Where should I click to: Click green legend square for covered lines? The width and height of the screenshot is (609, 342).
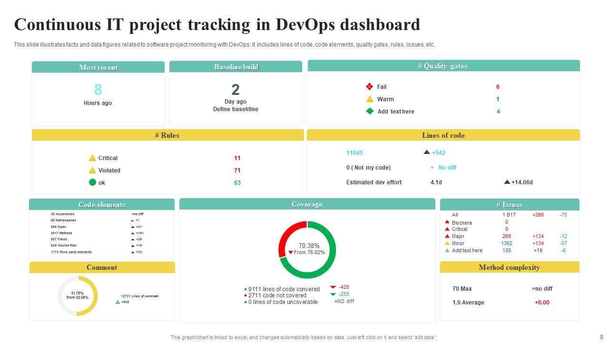246,289
